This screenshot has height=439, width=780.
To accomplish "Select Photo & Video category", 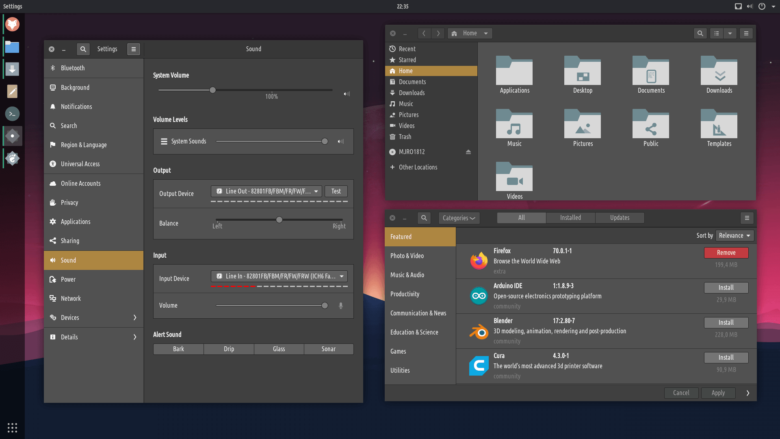I will (x=407, y=256).
